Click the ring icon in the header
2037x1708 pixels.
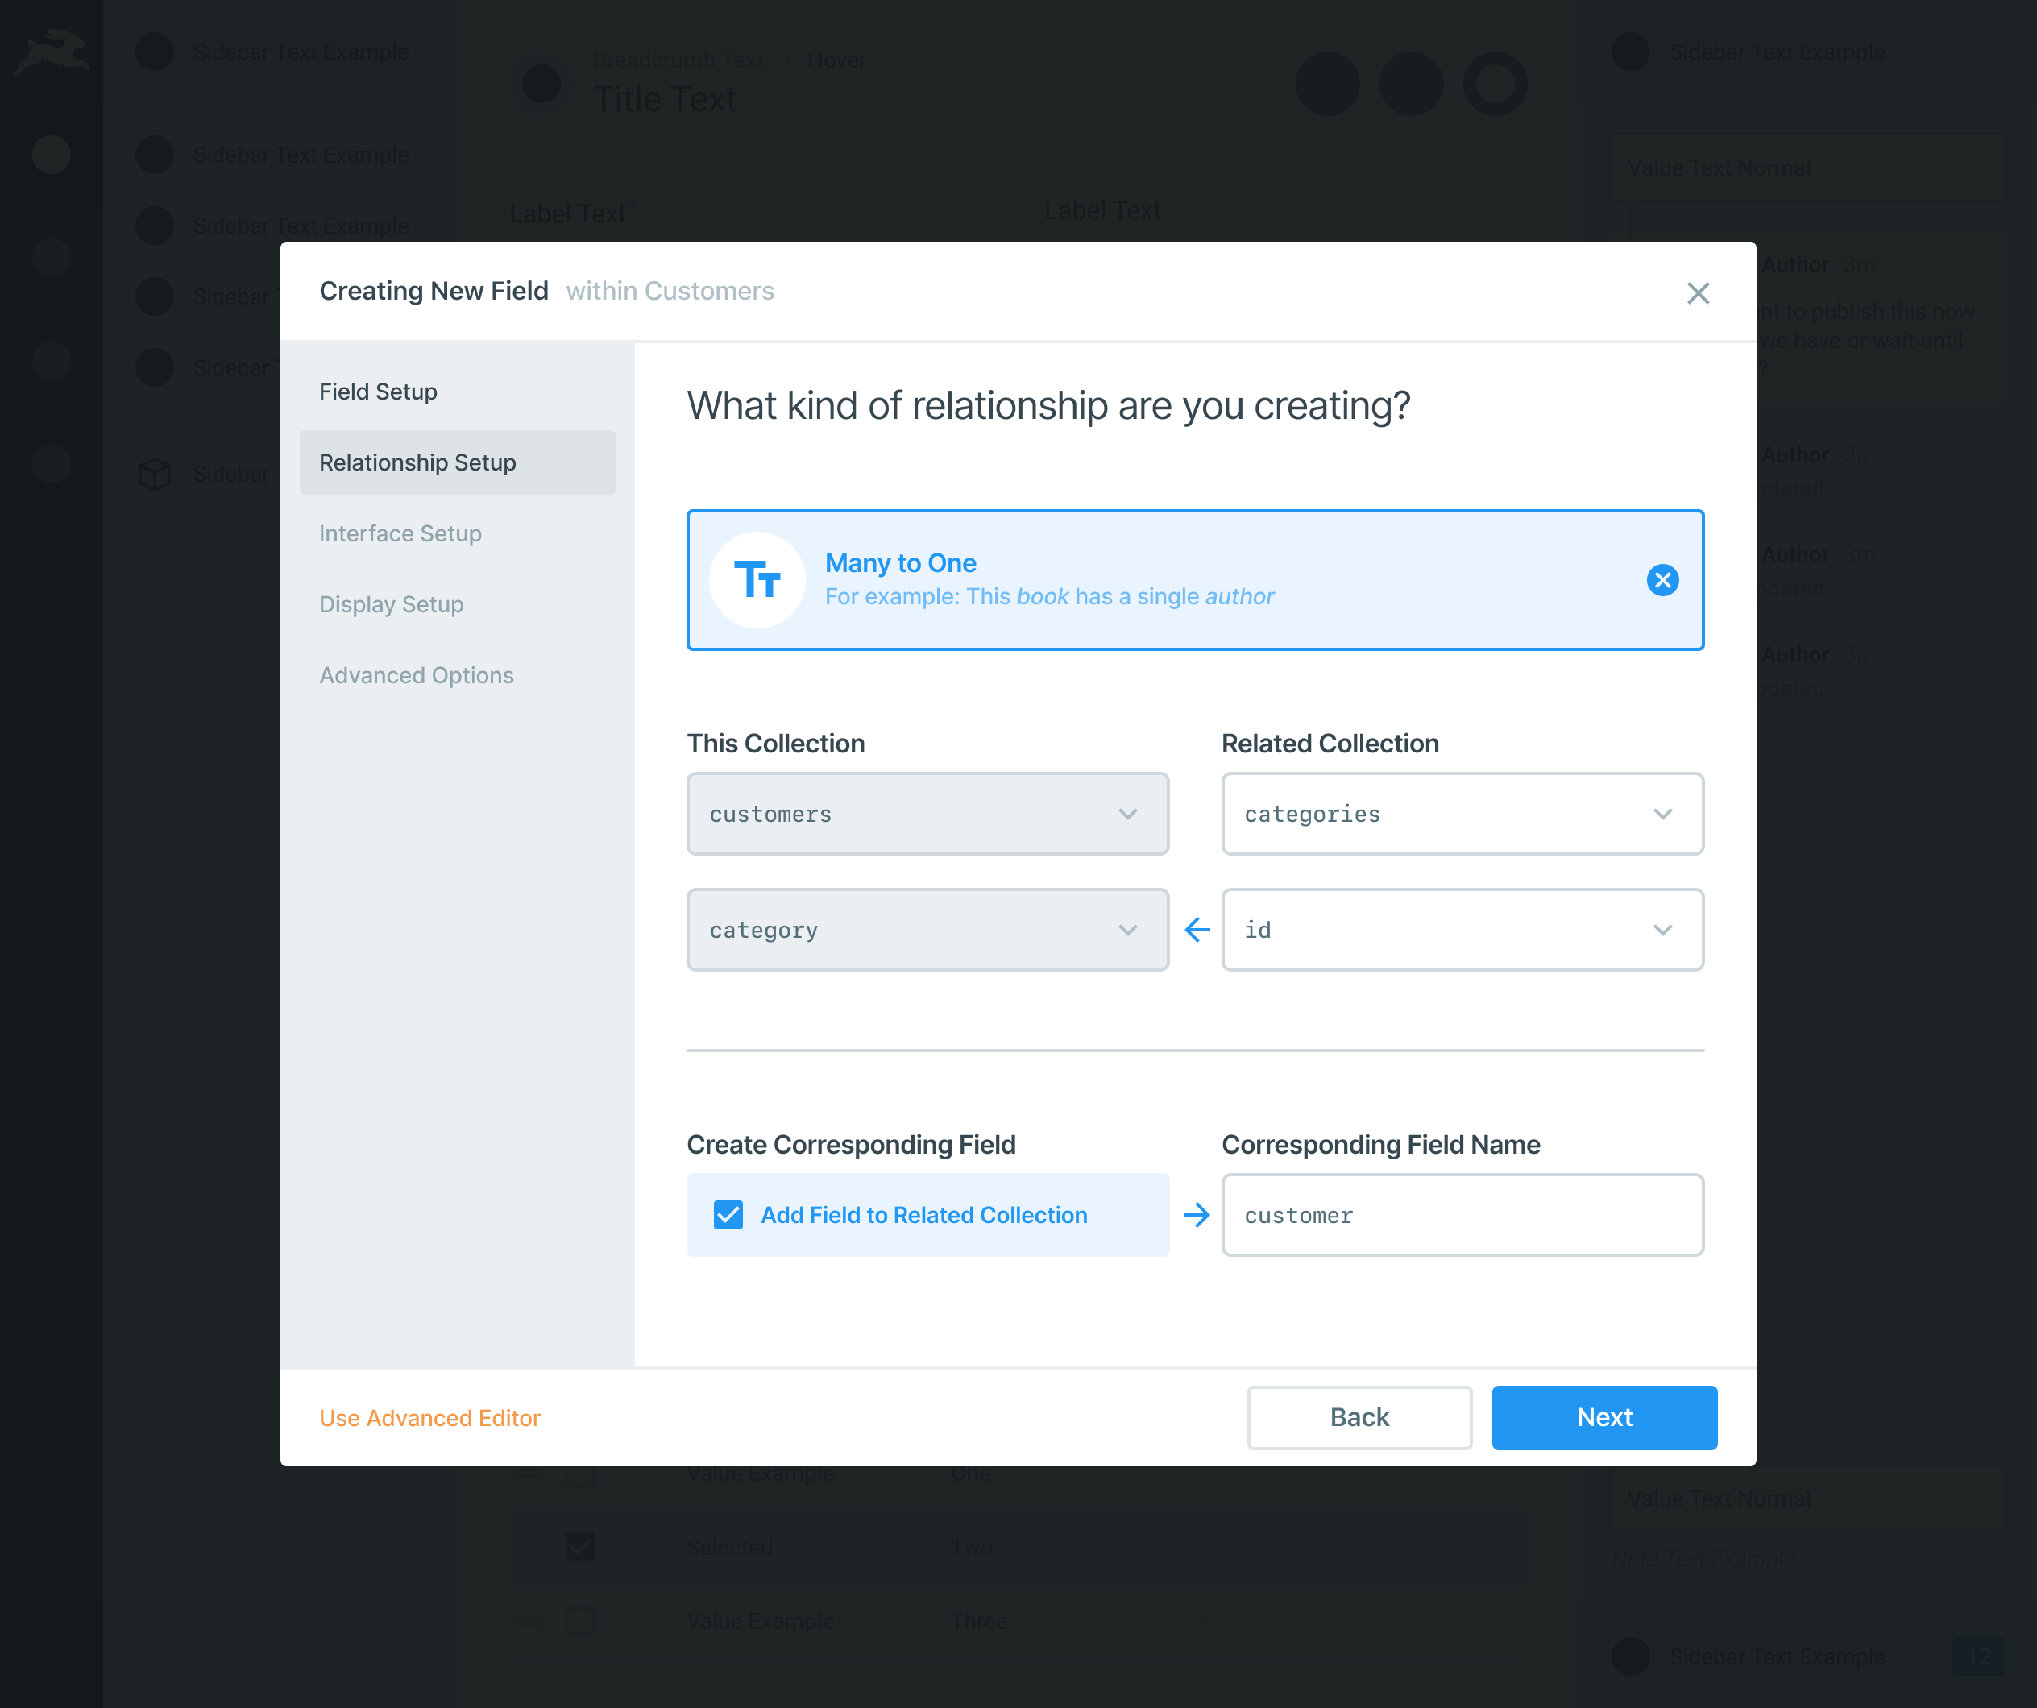click(x=1495, y=85)
